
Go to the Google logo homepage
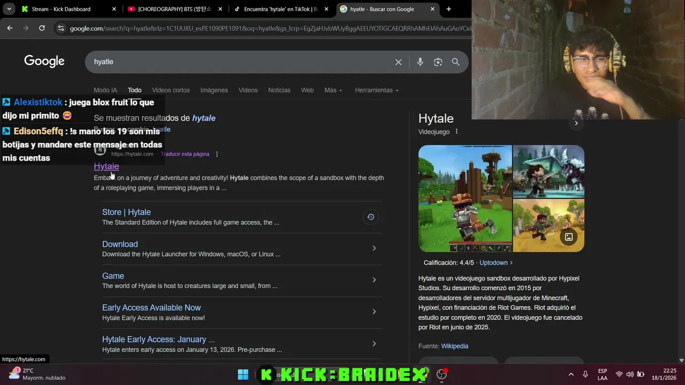pyautogui.click(x=44, y=61)
